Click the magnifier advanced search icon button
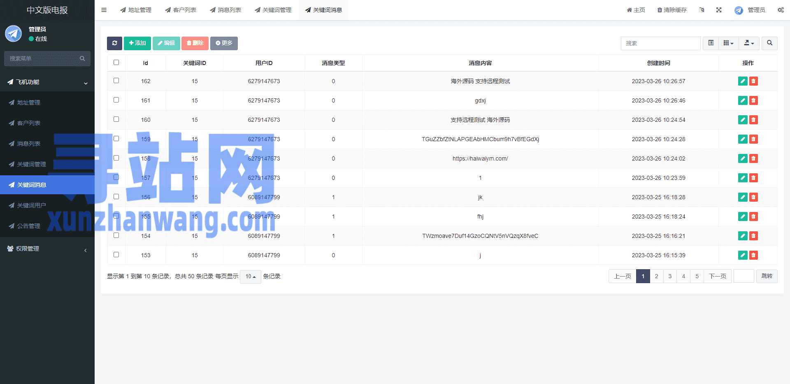 pos(769,43)
